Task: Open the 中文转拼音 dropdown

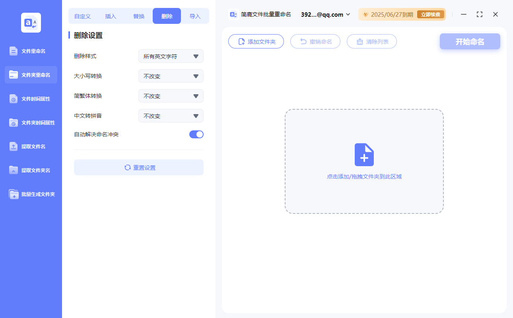Action: click(171, 116)
